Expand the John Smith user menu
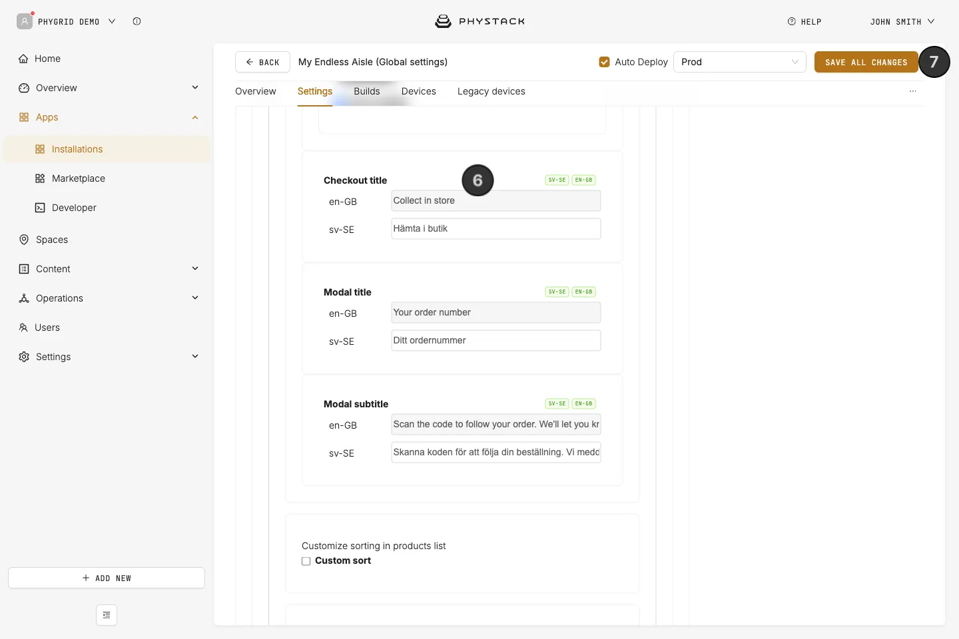This screenshot has height=639, width=959. (x=902, y=21)
